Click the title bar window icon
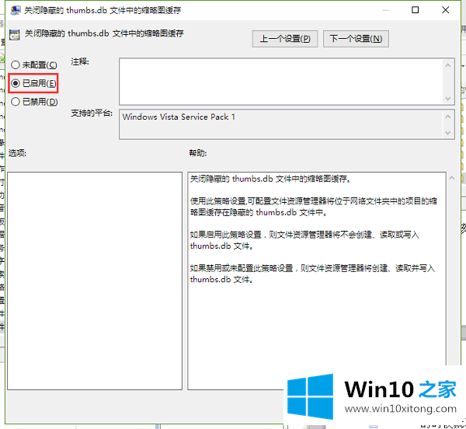Viewport: 466px width, 429px height. (15, 10)
